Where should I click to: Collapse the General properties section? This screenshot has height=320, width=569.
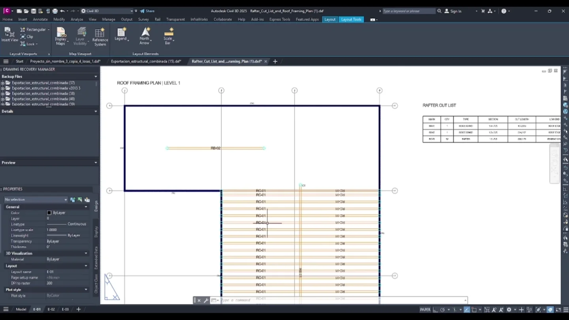(86, 207)
